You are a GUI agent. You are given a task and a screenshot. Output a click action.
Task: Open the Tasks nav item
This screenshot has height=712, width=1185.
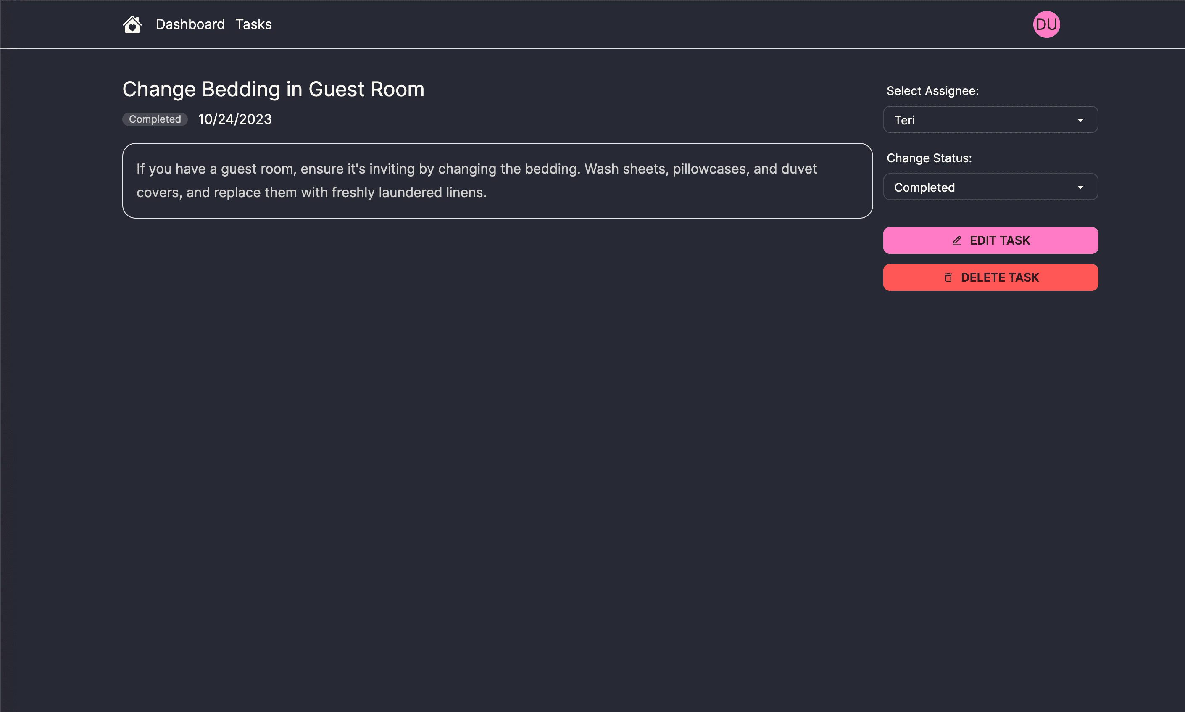click(x=253, y=24)
